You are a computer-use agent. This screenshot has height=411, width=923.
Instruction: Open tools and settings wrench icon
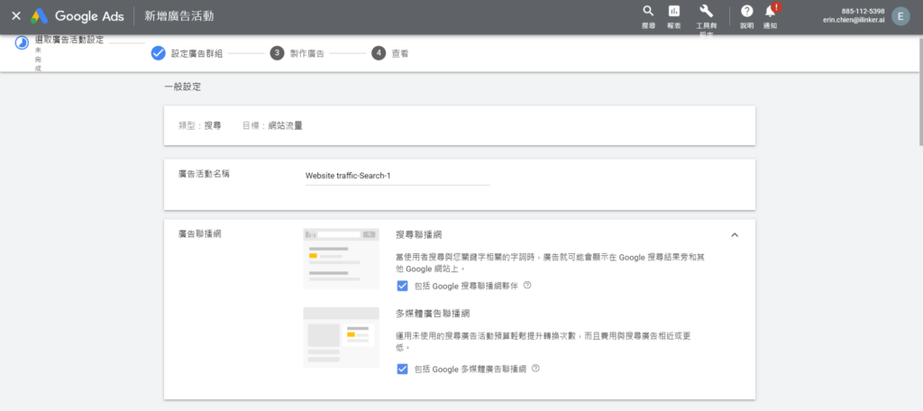point(706,11)
